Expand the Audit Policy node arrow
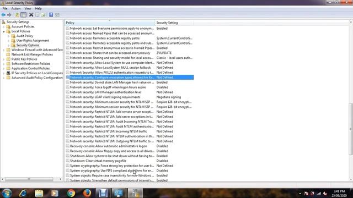The height and width of the screenshot is (198, 353). click(9, 36)
